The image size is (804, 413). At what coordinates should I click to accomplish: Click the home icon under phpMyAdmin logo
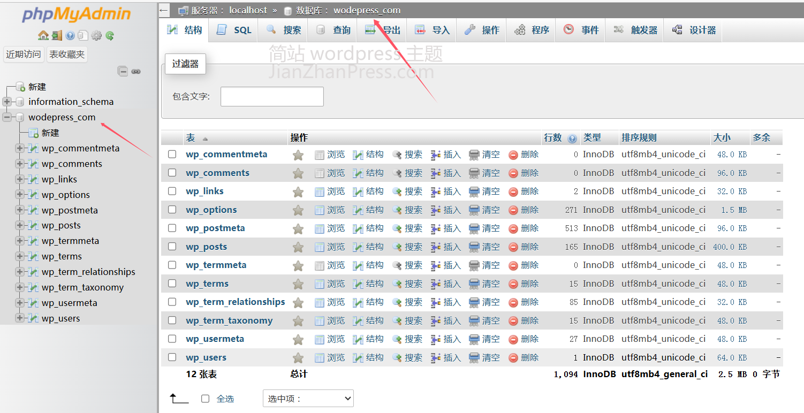43,35
